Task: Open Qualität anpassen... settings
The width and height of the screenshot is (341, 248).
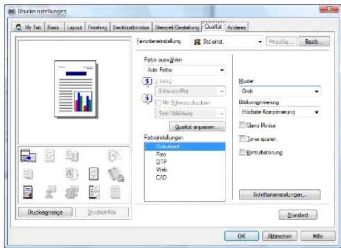Action: pyautogui.click(x=198, y=127)
